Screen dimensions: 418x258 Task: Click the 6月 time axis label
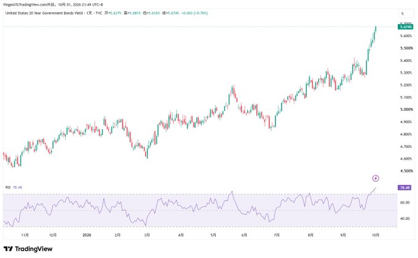tap(244, 235)
